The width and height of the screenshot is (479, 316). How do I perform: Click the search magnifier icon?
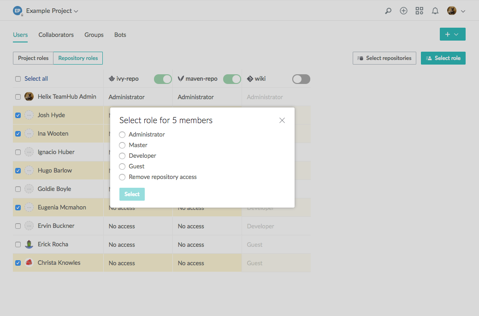tap(388, 11)
